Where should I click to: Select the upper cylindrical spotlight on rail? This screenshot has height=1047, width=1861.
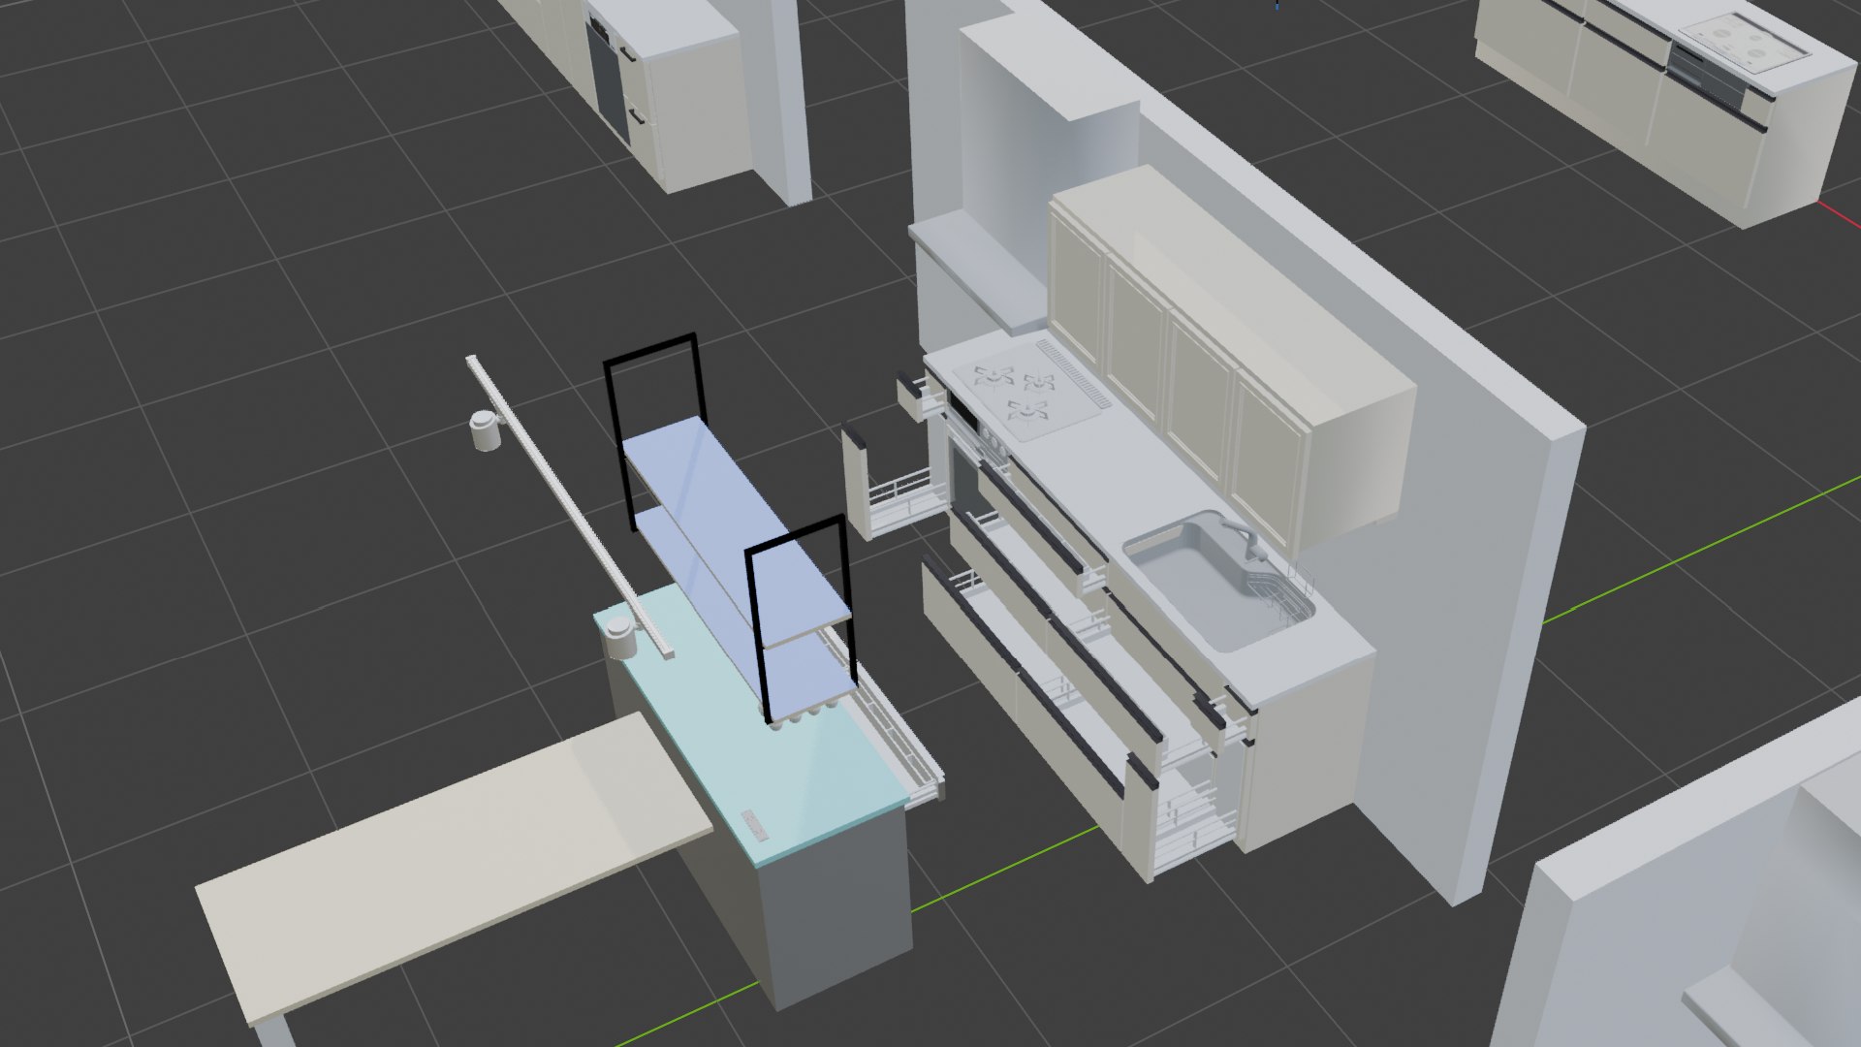484,430
